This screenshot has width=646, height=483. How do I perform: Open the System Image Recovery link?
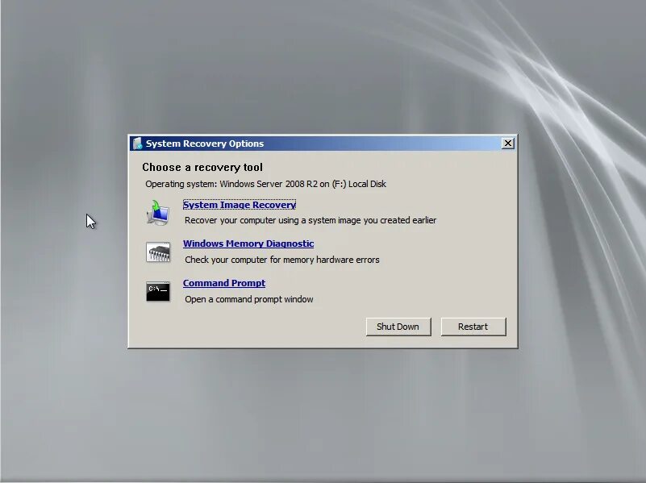(x=240, y=205)
